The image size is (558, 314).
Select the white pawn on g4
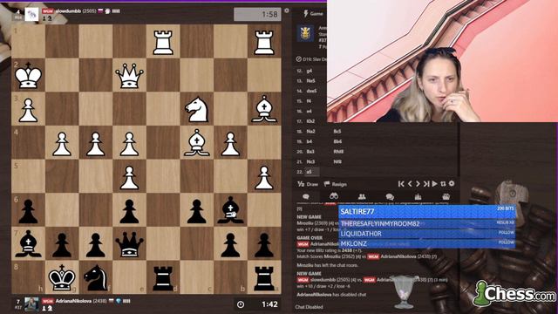[62, 144]
